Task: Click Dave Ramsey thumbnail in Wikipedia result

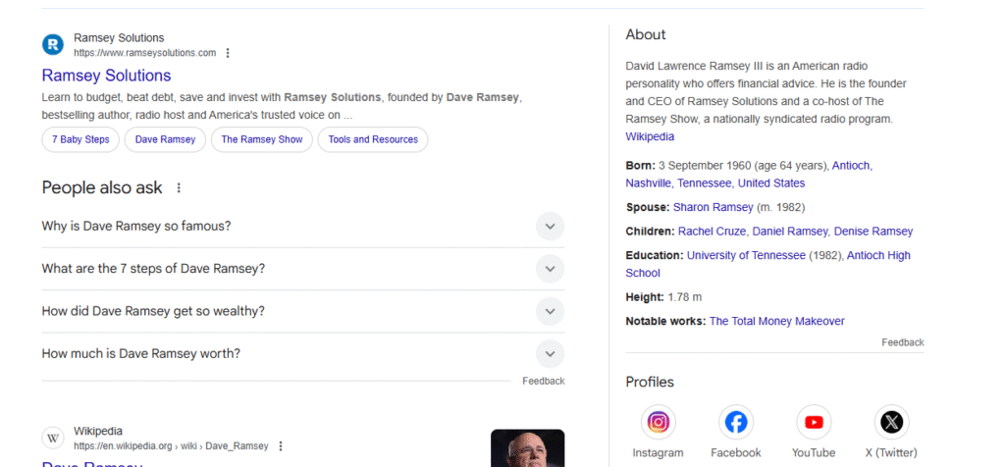Action: [x=527, y=448]
